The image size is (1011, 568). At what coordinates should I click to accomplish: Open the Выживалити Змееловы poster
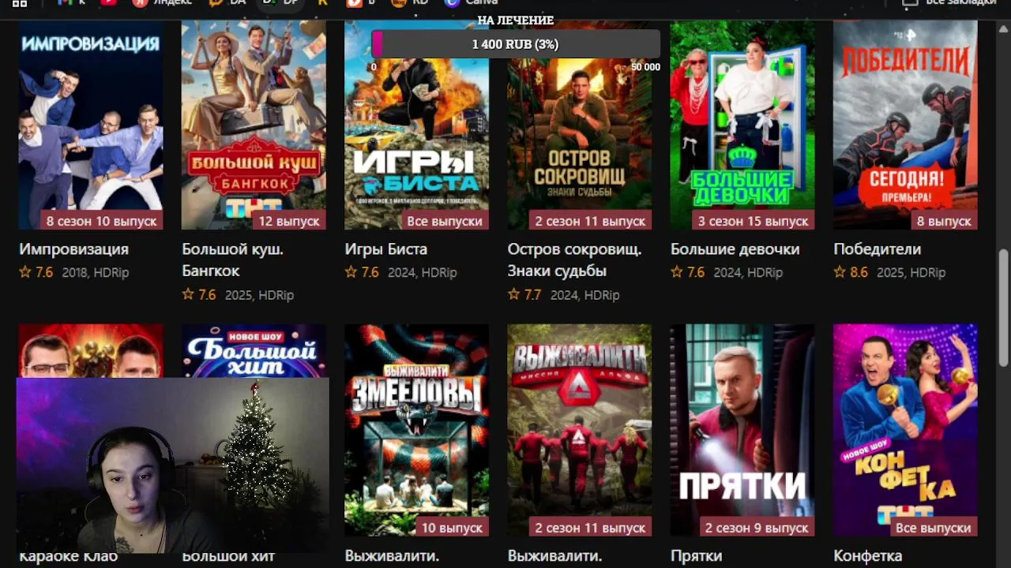(416, 430)
